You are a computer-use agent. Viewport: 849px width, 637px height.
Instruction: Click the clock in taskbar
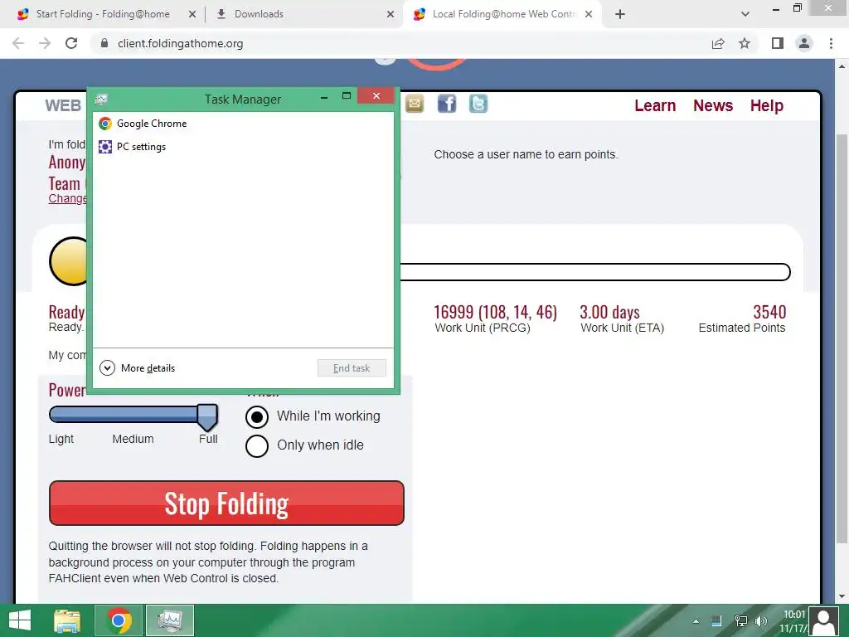pyautogui.click(x=793, y=620)
